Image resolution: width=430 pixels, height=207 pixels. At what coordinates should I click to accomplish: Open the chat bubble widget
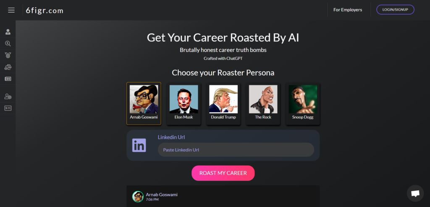(x=415, y=193)
